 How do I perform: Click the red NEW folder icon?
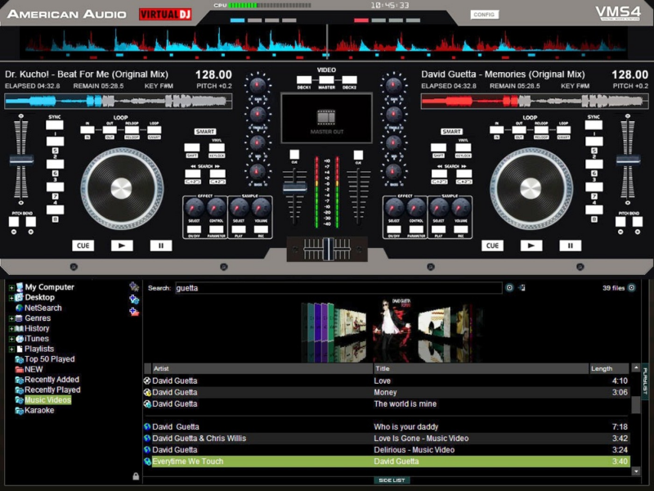19,370
